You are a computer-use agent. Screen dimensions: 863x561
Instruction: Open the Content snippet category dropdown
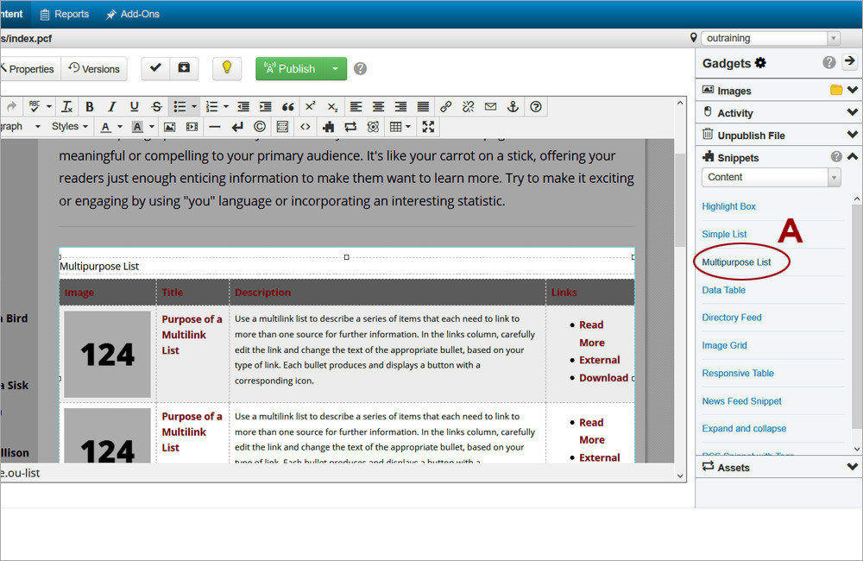tap(771, 177)
